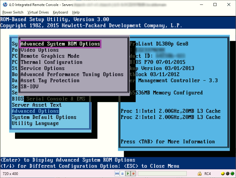Select Advanced System ROM Options entry
Screen dimensions: 236x178
[60, 44]
